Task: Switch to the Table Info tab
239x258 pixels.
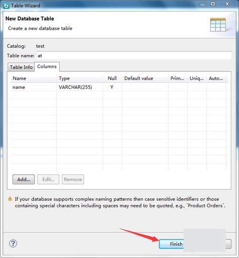Action: (x=21, y=67)
